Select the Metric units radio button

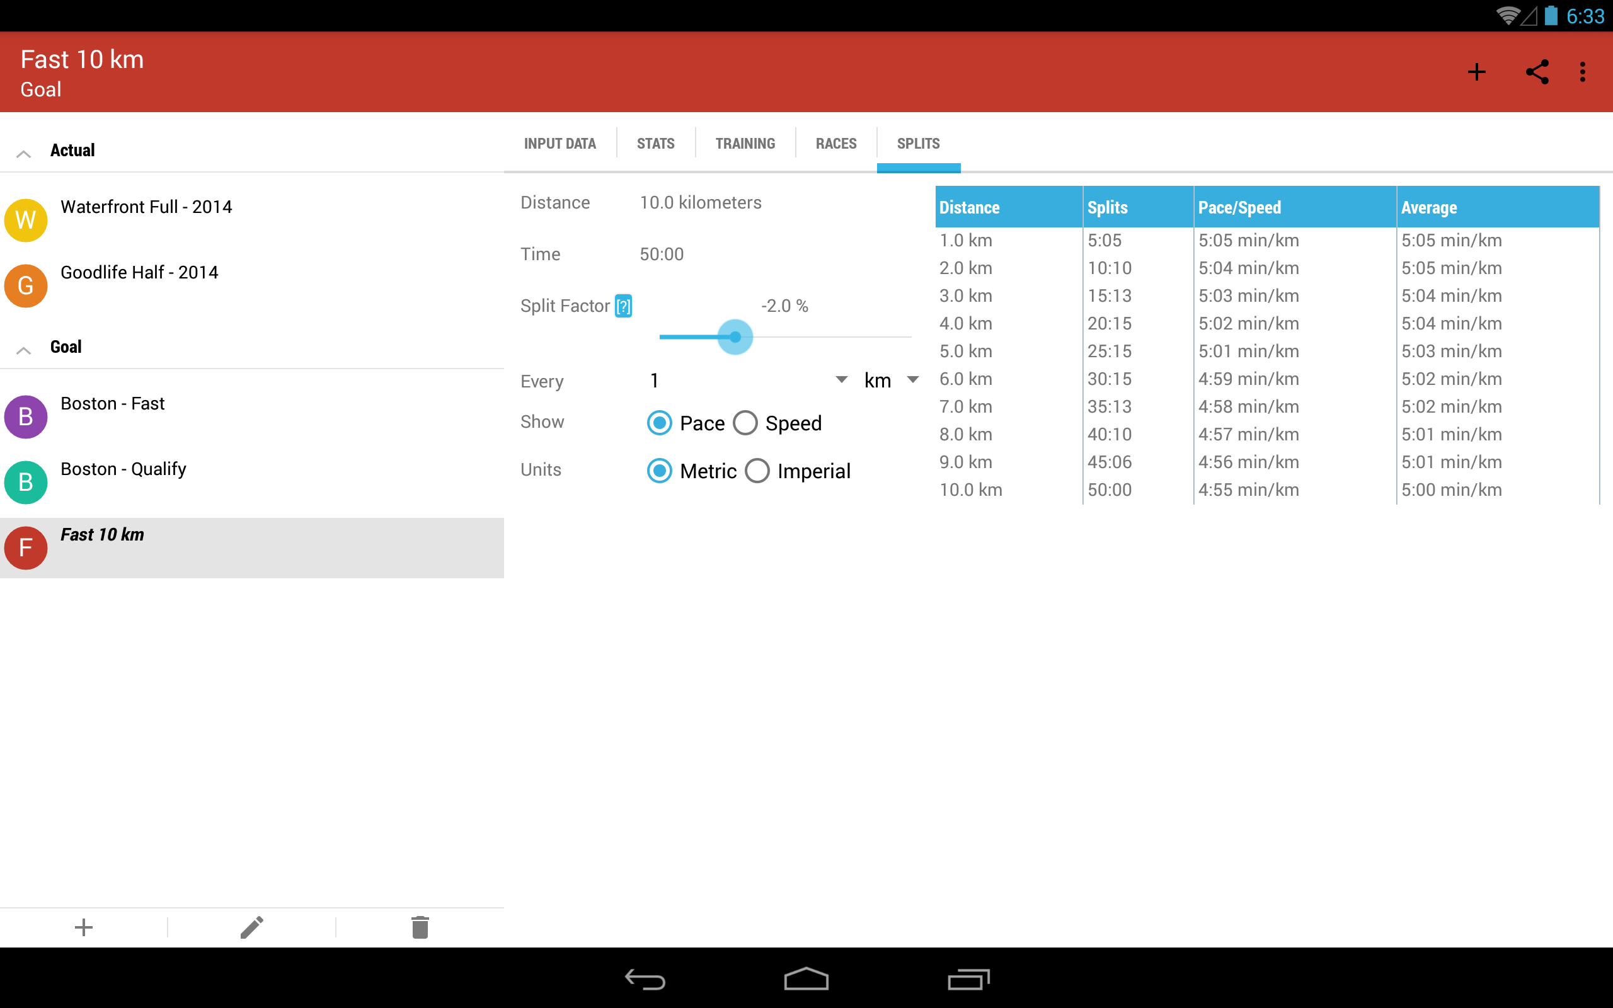659,471
